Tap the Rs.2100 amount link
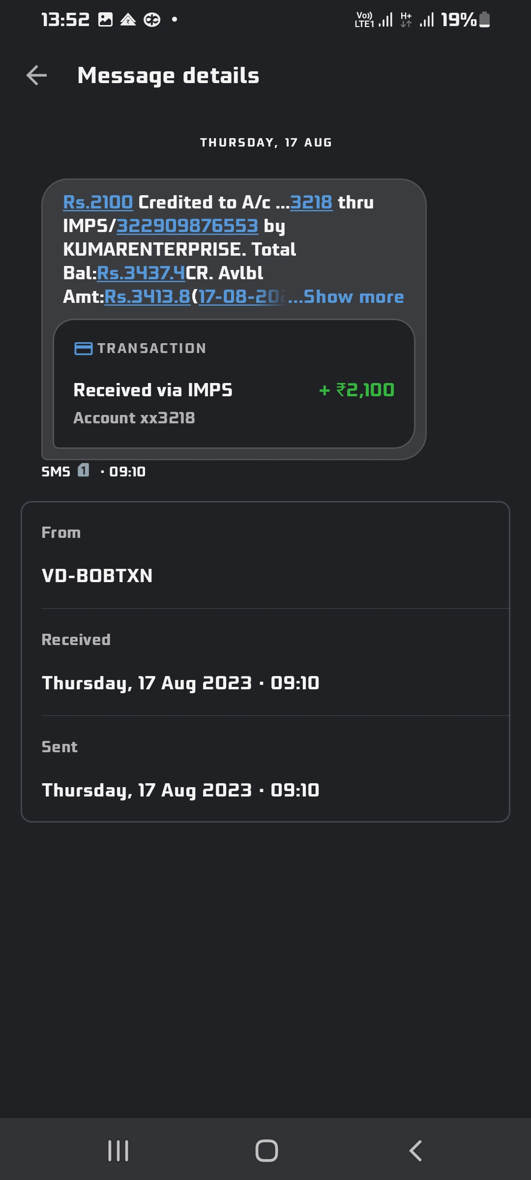 click(x=98, y=203)
